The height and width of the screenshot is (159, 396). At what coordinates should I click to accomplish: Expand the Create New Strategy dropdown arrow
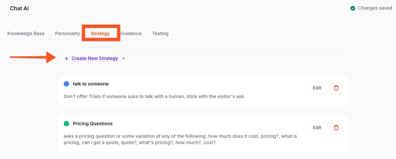(x=124, y=59)
